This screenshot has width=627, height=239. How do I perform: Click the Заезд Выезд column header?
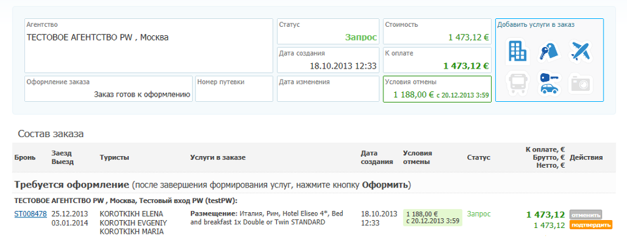point(63,157)
